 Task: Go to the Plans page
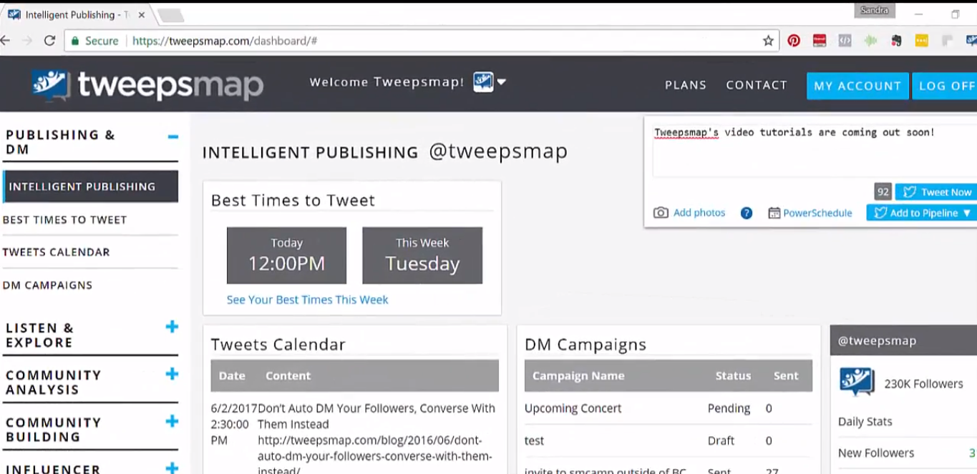point(685,85)
